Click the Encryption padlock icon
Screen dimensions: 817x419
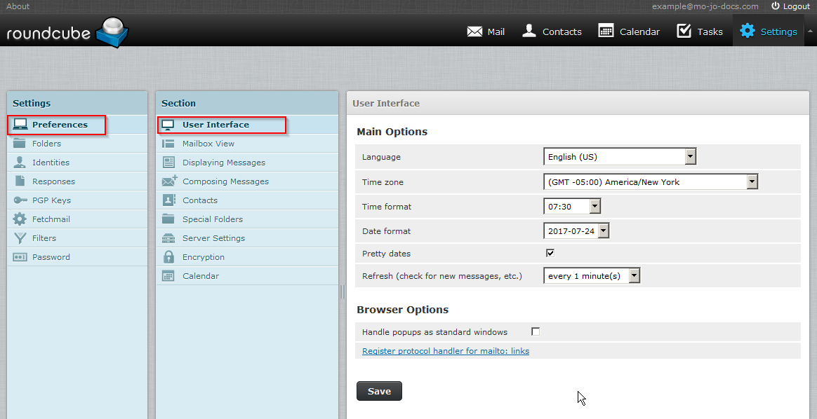[x=168, y=257]
